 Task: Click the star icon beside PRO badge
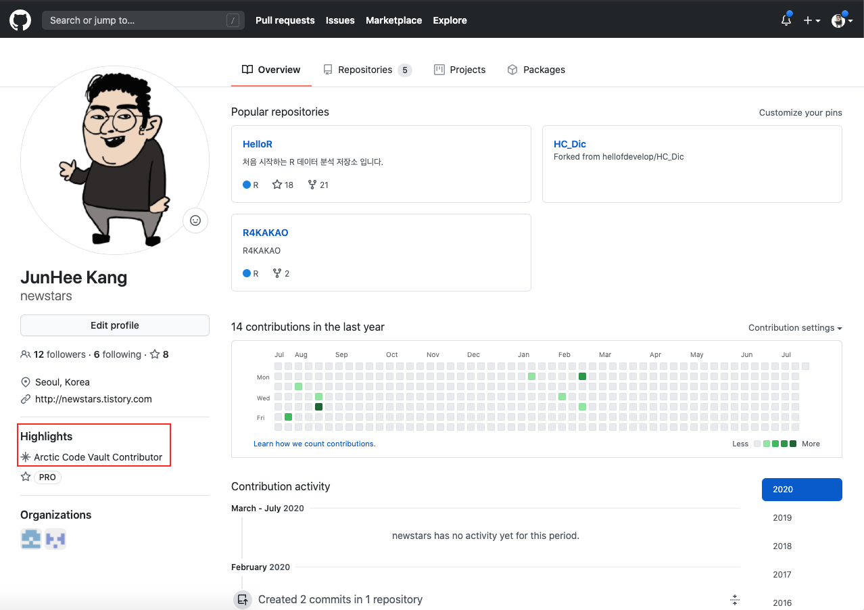pyautogui.click(x=26, y=477)
